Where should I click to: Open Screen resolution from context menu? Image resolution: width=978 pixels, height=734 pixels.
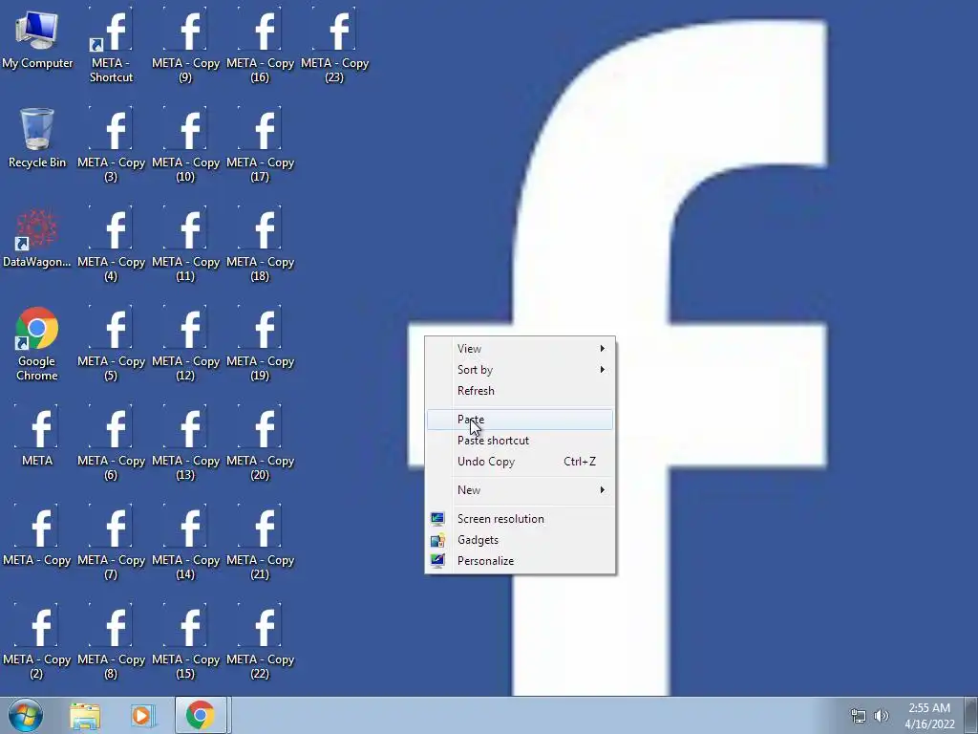pyautogui.click(x=520, y=519)
